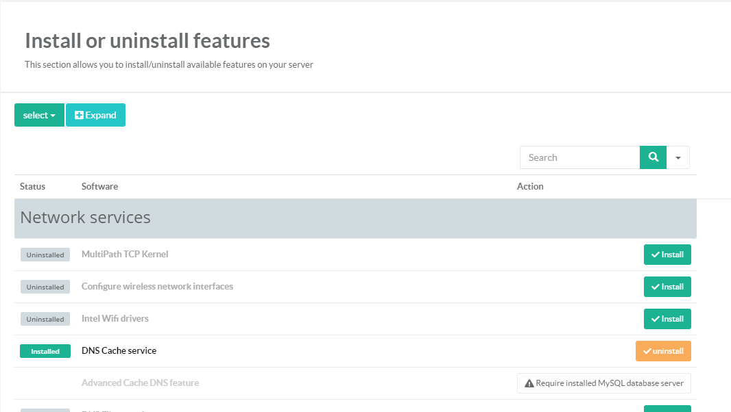Click the Action column header
The height and width of the screenshot is (412, 731).
point(530,186)
